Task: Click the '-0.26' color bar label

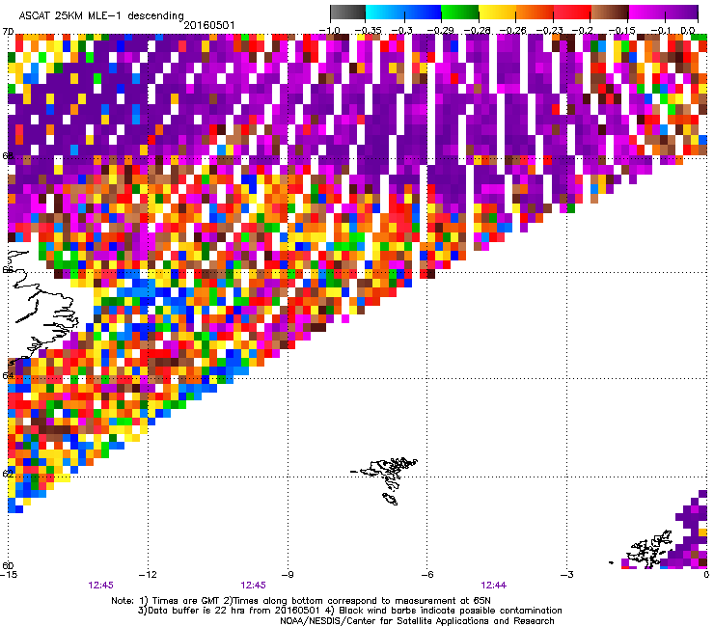Action: click(x=512, y=30)
